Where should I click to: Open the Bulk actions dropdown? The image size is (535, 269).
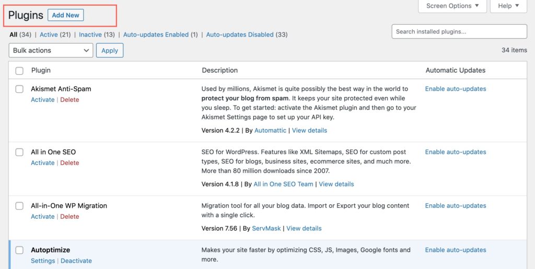click(x=51, y=51)
